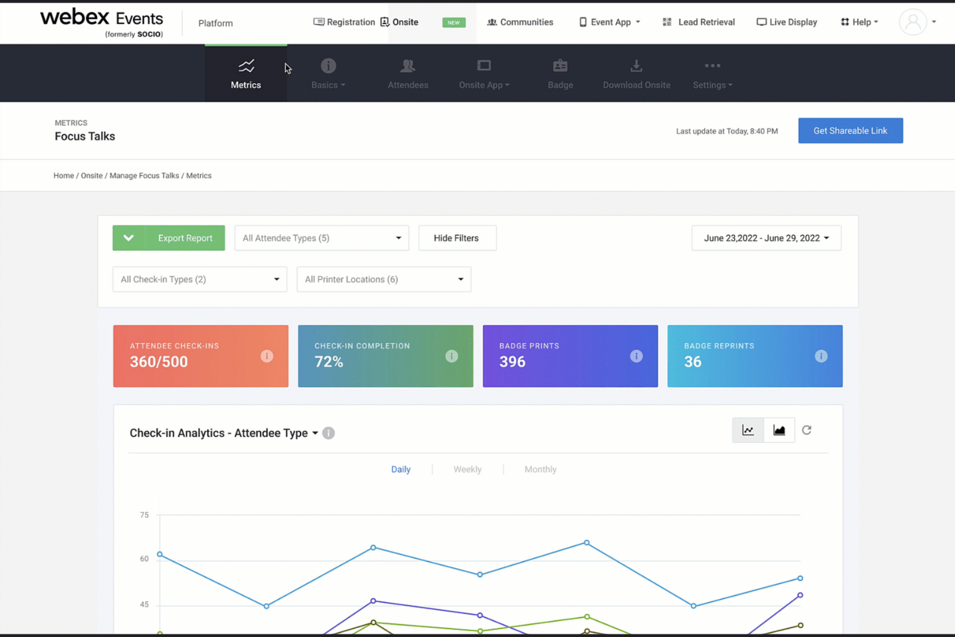Expand the Event App menu
Screen dimensions: 955x637
(x=610, y=22)
